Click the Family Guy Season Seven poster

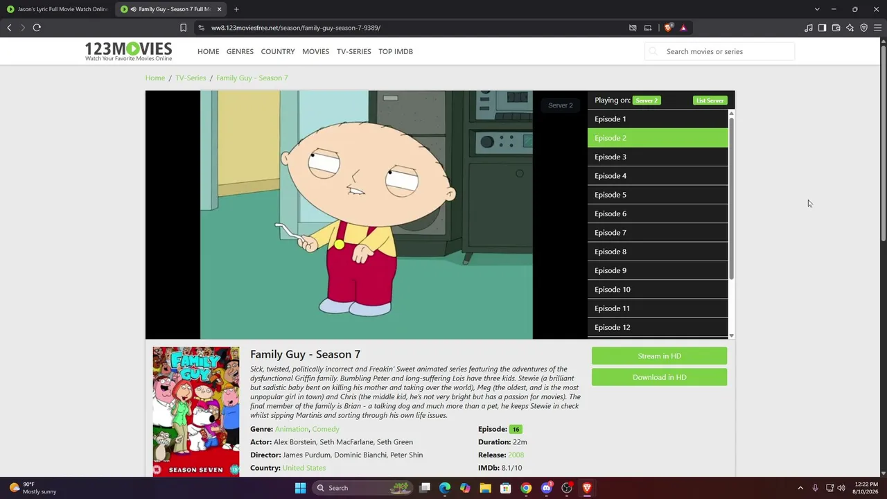pyautogui.click(x=196, y=412)
